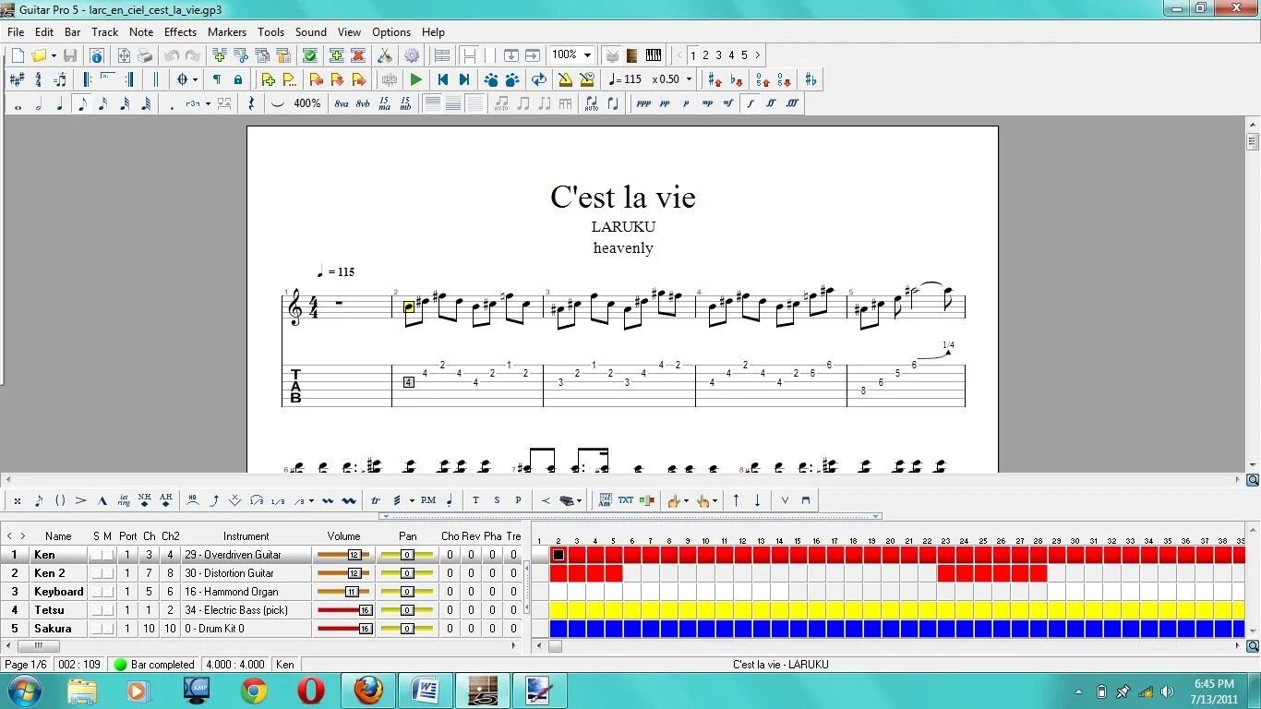Image resolution: width=1261 pixels, height=709 pixels.
Task: Expand the coda/segno symbol dropdown arrow
Action: [195, 80]
